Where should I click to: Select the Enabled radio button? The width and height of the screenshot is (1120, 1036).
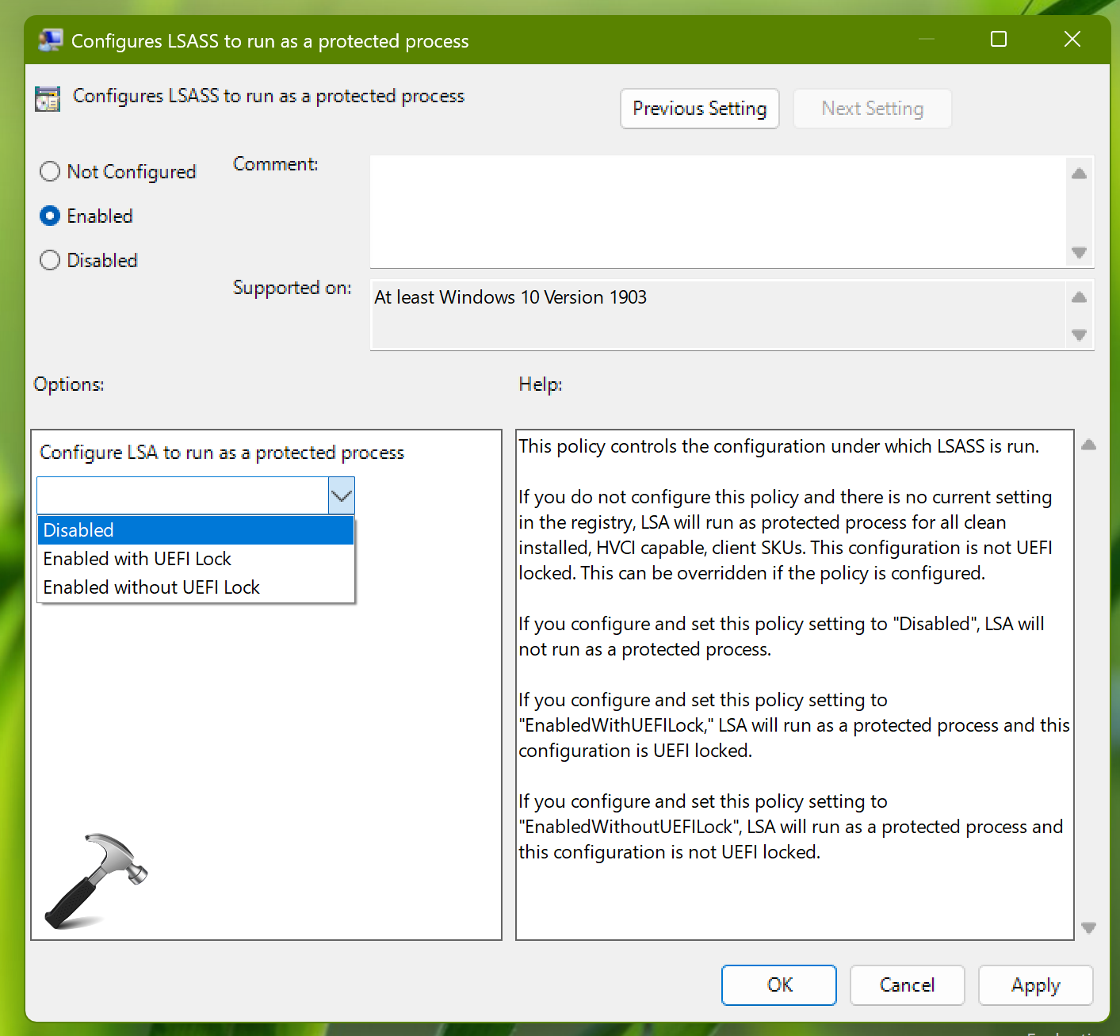click(x=50, y=216)
